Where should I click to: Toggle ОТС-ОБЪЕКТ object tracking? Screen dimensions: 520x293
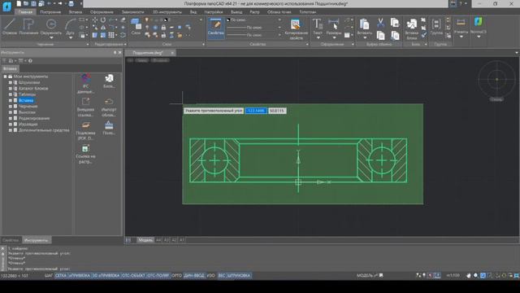coord(133,275)
